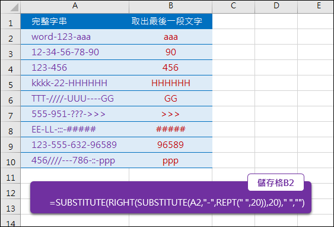This screenshot has width=334, height=227.
Task: Click result cell 'HHHHHH' in column B
Action: [x=171, y=83]
